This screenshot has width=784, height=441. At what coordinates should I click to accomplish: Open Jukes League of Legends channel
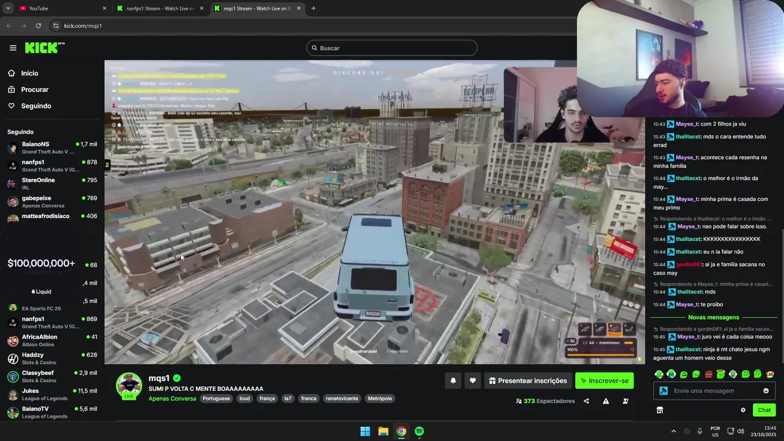pyautogui.click(x=52, y=394)
